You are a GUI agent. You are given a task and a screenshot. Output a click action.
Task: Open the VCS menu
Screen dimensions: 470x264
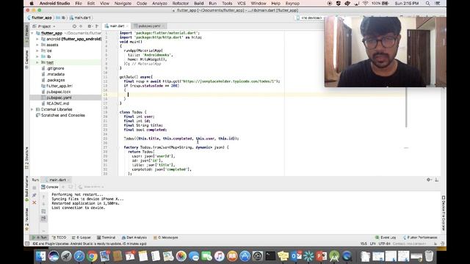242,3
